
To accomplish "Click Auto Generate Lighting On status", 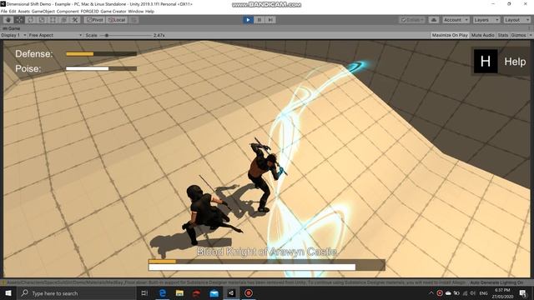I will (x=496, y=282).
